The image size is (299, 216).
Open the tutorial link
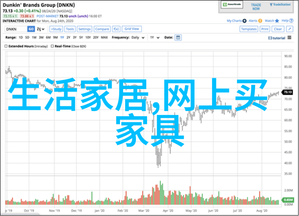[x=277, y=38]
